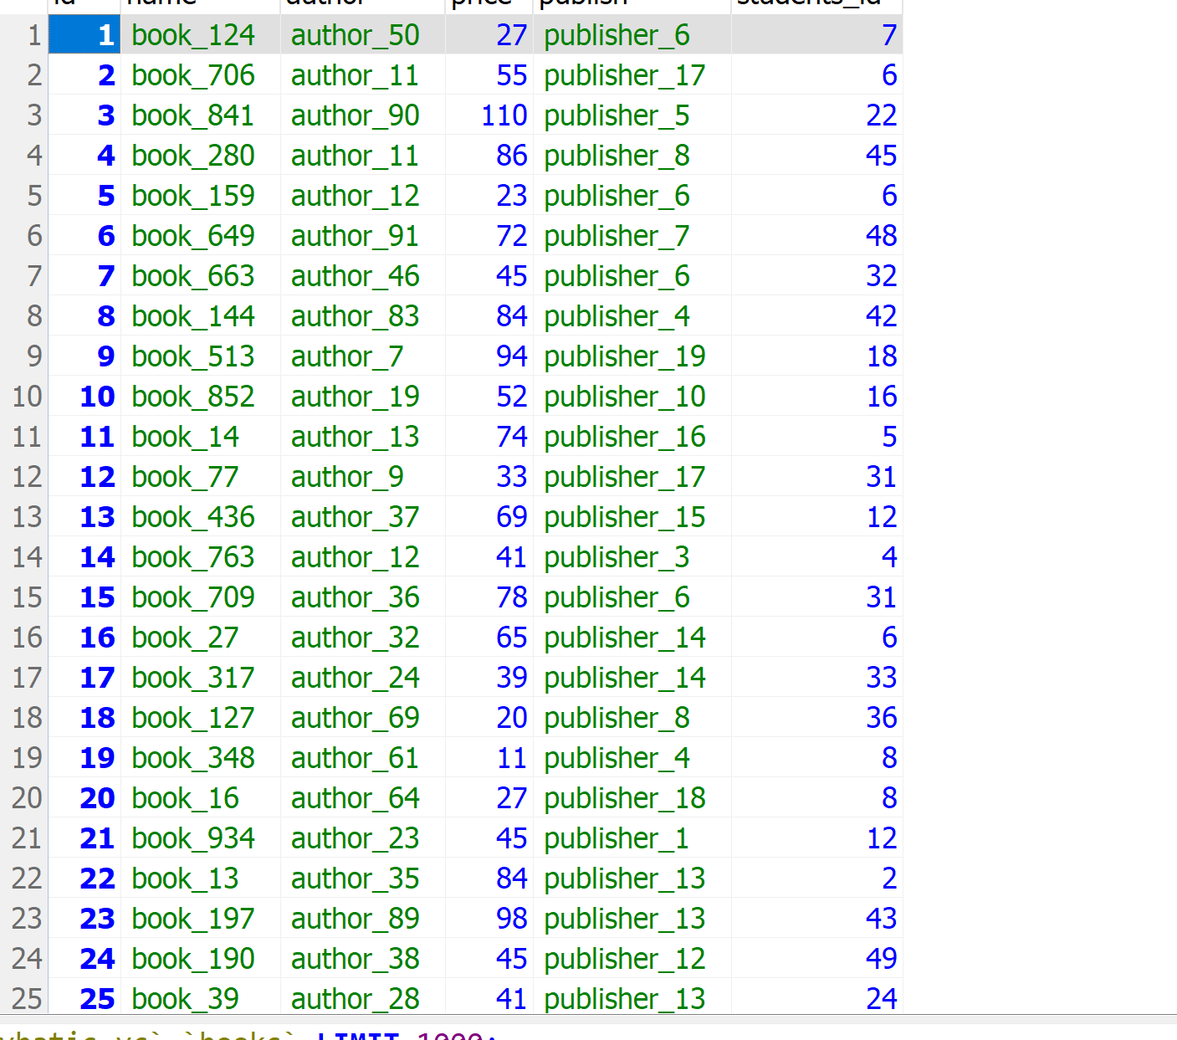Select the students_id cell 22
The image size is (1177, 1040).
816,115
